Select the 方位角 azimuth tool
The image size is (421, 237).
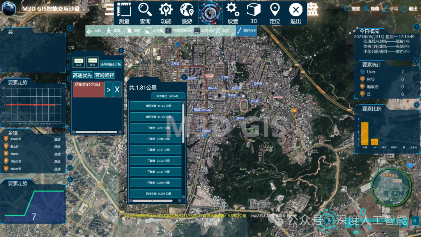pyautogui.click(x=154, y=31)
